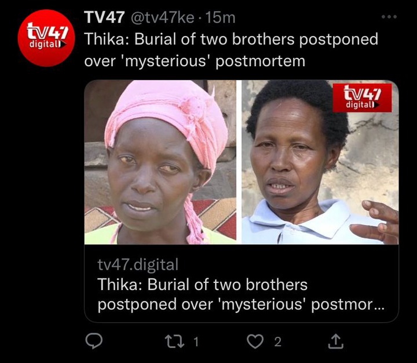417x363 pixels.
Task: Click the red tv47 logo text in avatar
Action: 47,35
